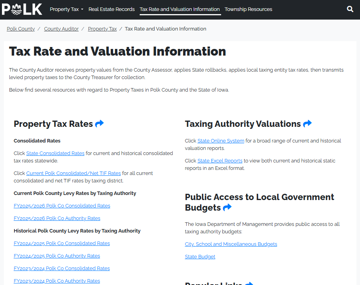Open the search magnifier icon

coord(350,9)
